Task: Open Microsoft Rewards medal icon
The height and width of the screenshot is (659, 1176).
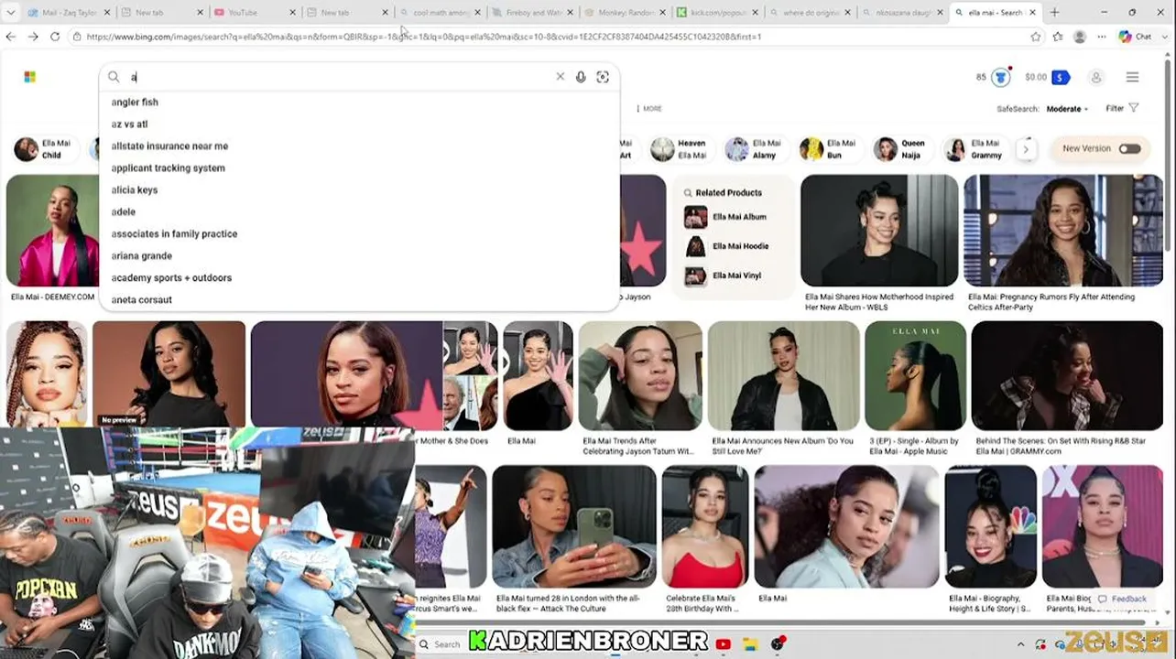Action: tap(1000, 78)
